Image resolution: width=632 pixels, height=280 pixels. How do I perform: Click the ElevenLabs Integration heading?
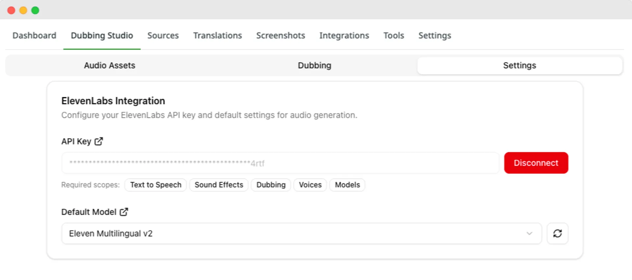click(x=113, y=101)
